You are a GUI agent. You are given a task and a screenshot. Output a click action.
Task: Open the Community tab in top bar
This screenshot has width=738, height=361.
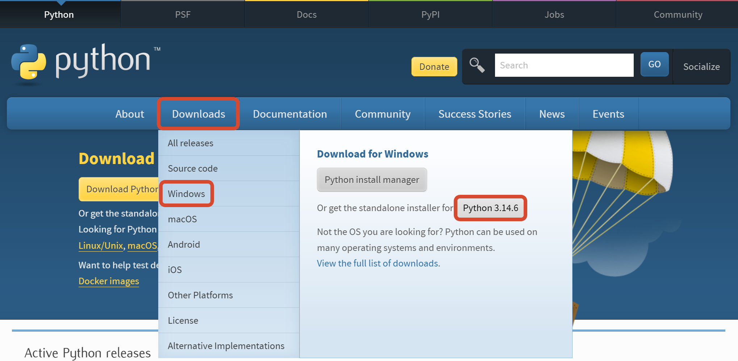coord(678,14)
